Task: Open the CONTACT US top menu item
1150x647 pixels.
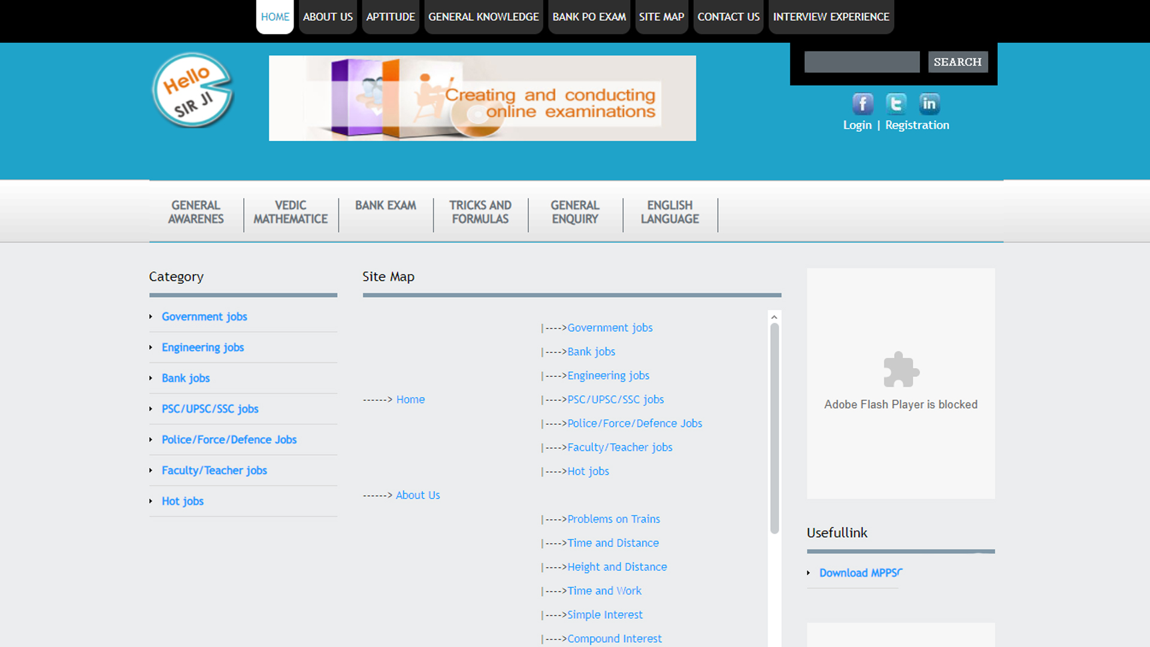Action: [x=728, y=17]
